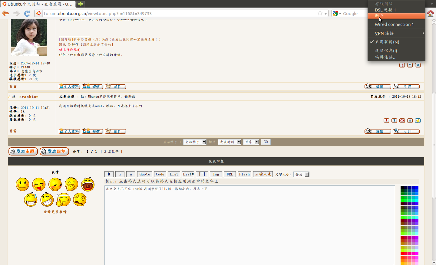
Task: Click 断开 to disconnect
Action: coord(396,16)
